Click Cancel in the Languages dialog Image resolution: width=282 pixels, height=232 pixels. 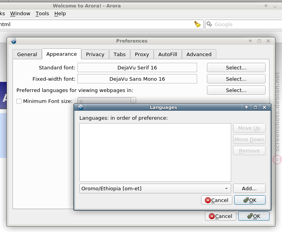pos(217,200)
